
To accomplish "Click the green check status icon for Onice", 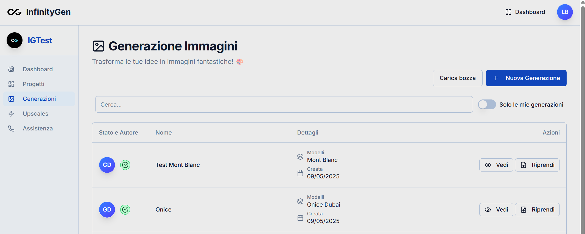I will (125, 210).
